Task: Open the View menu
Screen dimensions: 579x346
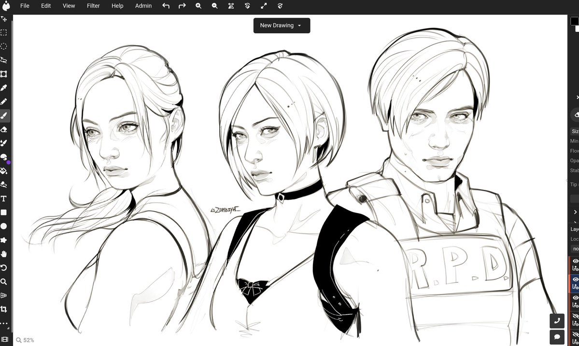Action: [69, 6]
